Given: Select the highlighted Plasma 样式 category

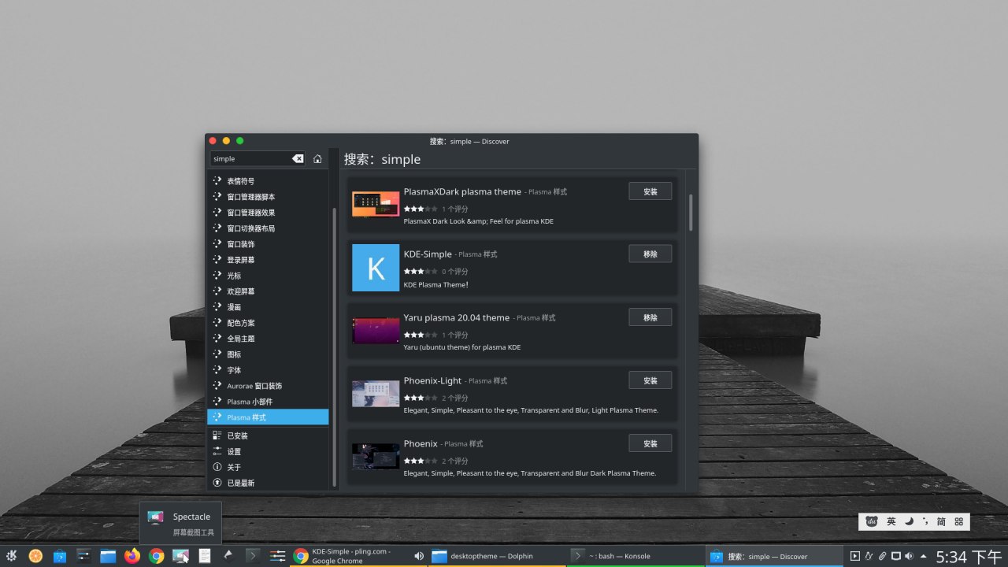Looking at the screenshot, I should pos(268,417).
